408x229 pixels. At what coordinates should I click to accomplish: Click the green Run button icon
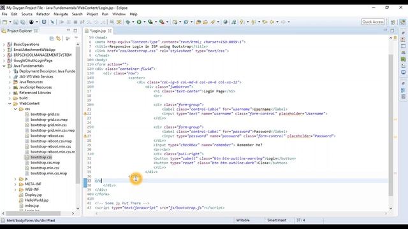pyautogui.click(x=139, y=22)
